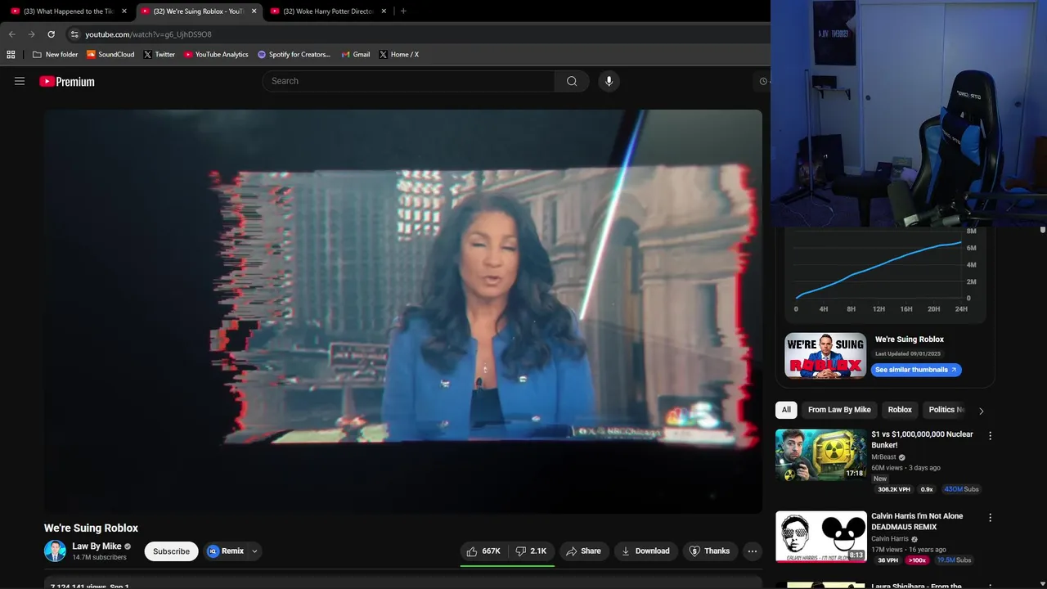Open the YouTube hamburger guide menu
The height and width of the screenshot is (589, 1047).
click(20, 81)
